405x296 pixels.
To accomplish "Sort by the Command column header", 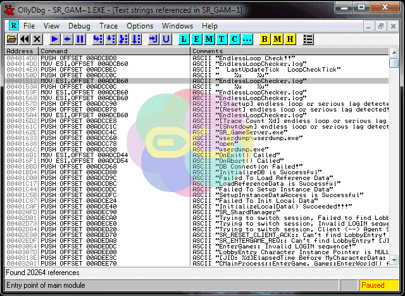I will [114, 51].
